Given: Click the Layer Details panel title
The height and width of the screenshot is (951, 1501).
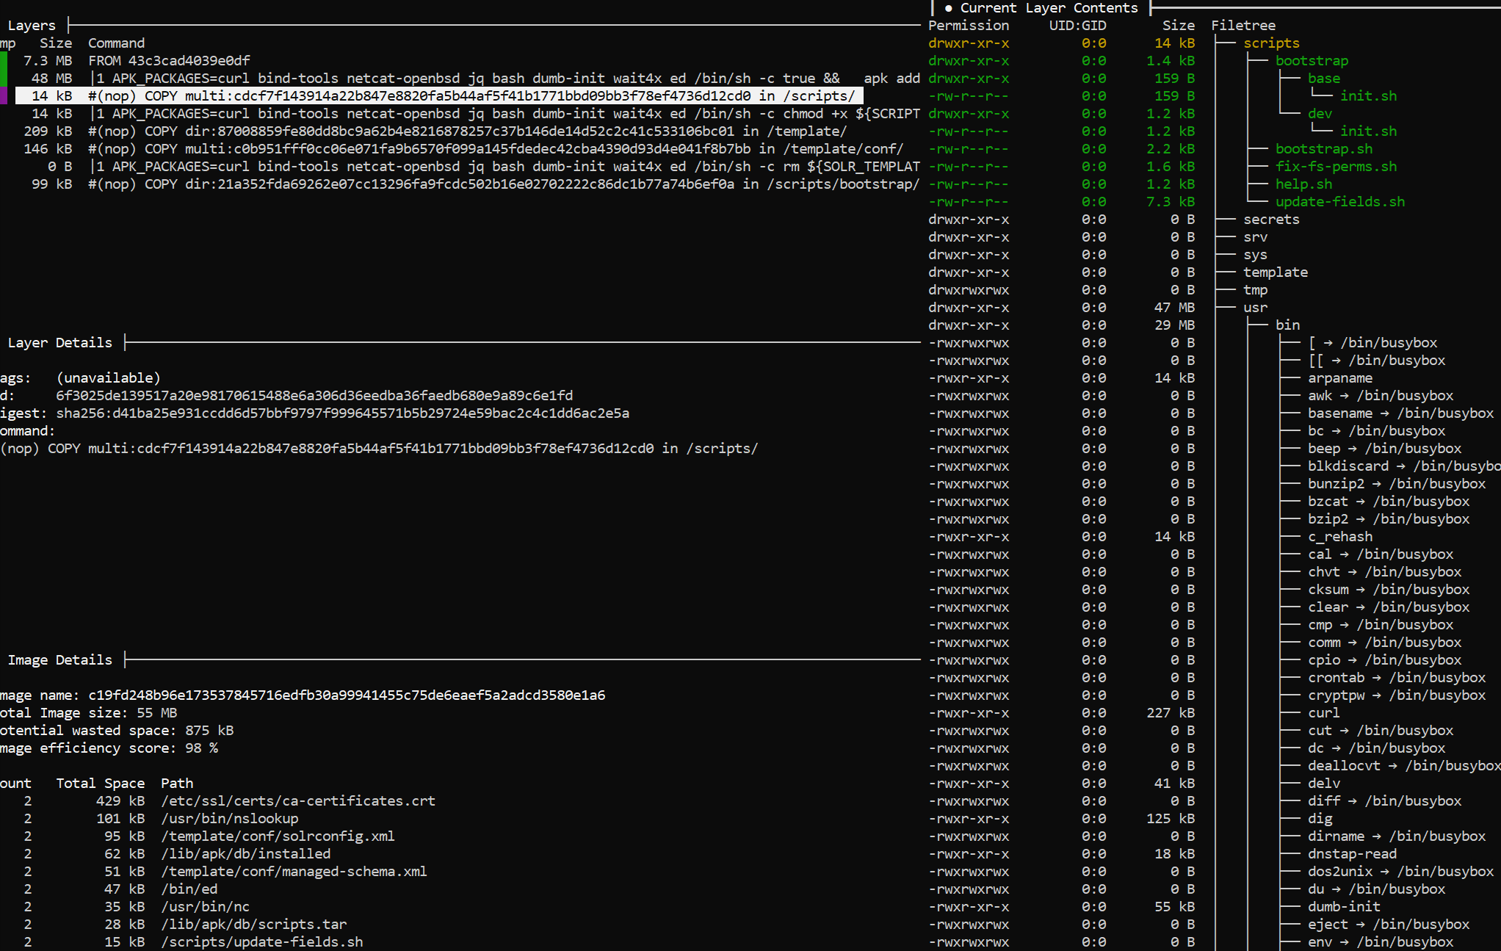Looking at the screenshot, I should point(59,342).
